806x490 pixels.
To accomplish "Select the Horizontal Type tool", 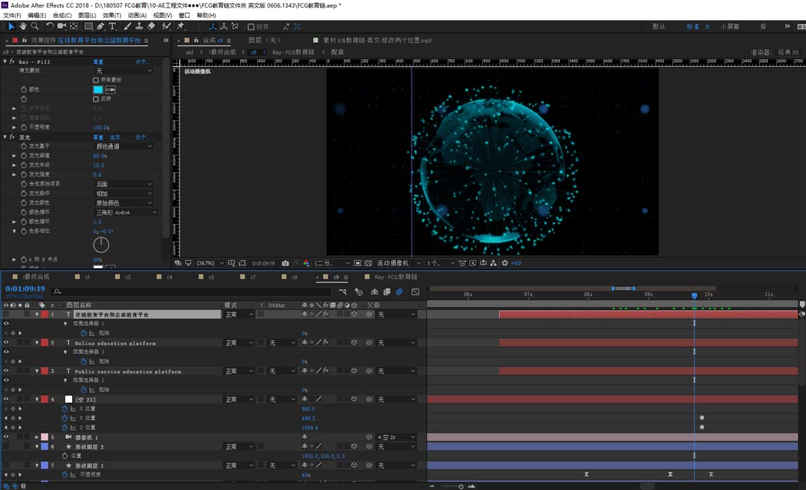I will (x=112, y=27).
